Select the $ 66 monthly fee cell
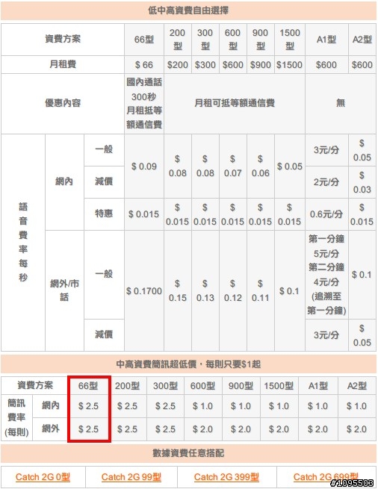This screenshot has width=378, height=489. (x=144, y=64)
